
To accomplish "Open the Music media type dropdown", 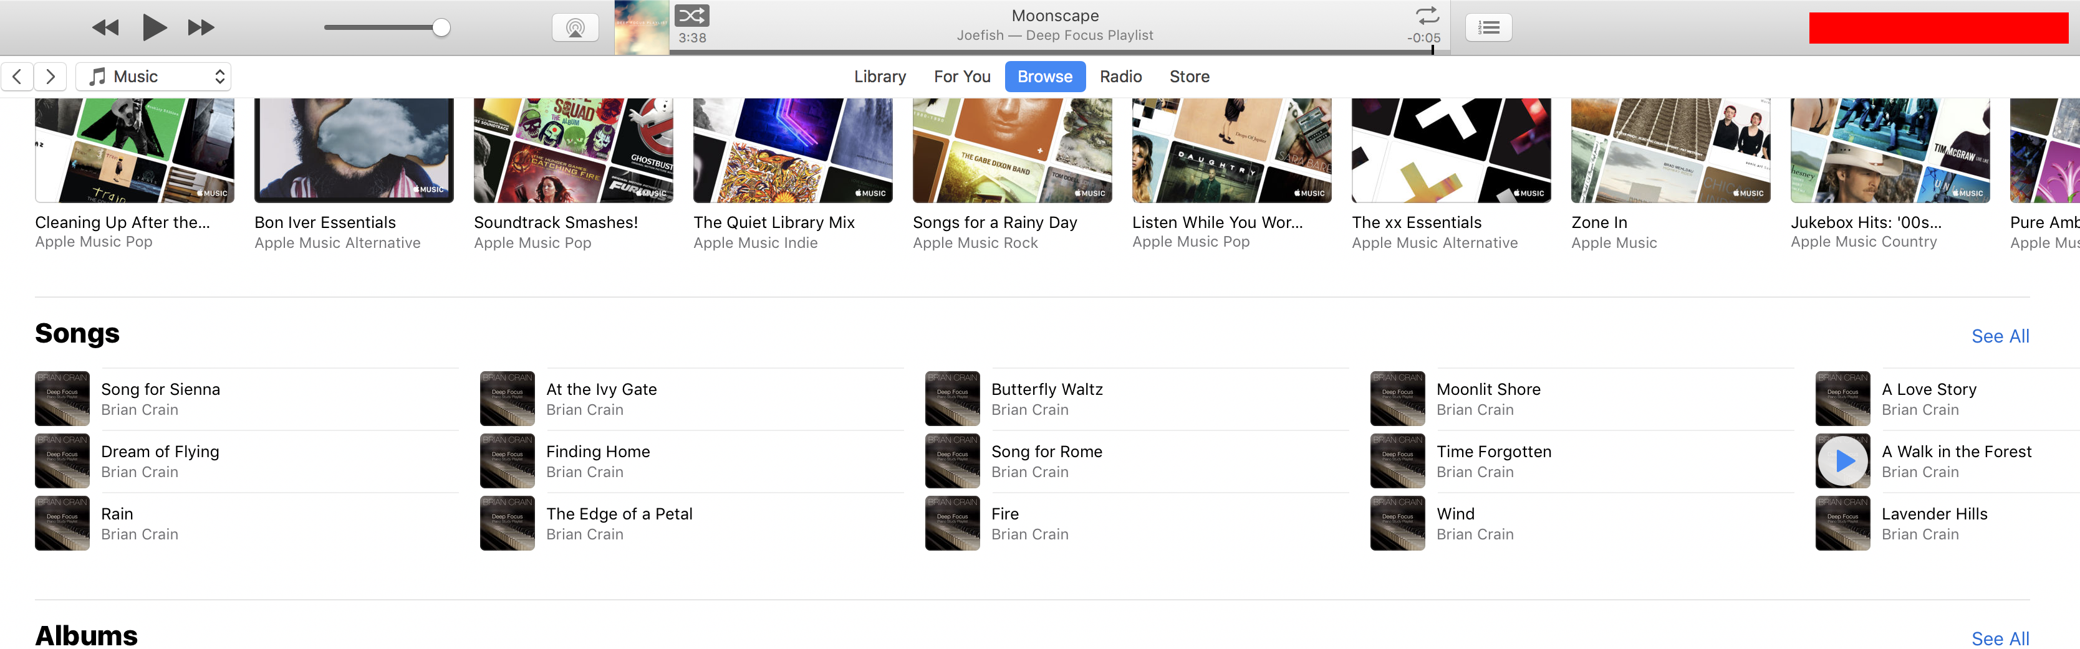I will click(153, 77).
